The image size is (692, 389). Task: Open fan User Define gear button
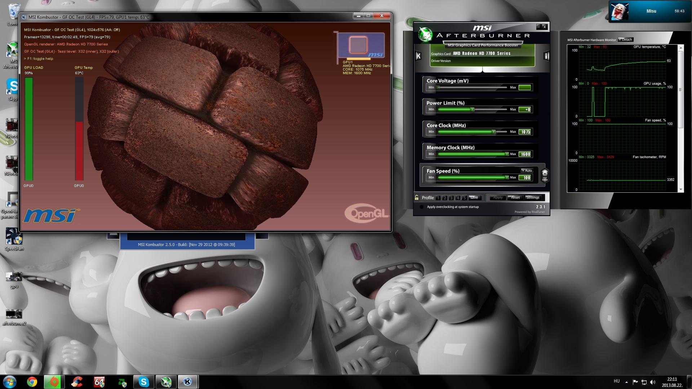(545, 175)
